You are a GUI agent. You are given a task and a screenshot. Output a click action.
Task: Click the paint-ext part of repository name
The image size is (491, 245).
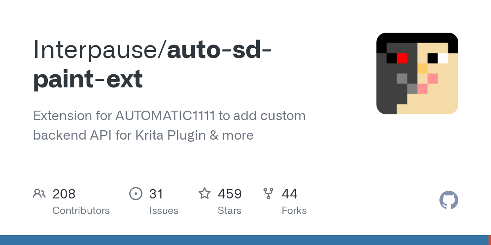tap(88, 79)
